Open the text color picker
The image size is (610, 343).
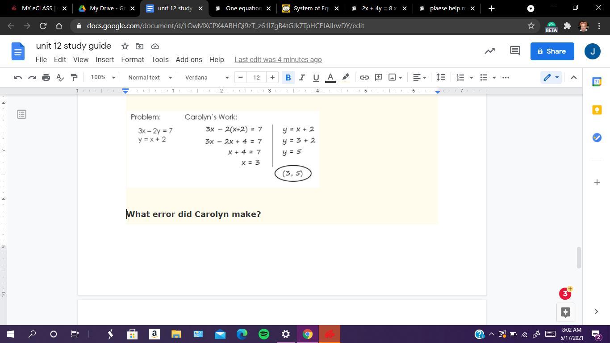click(330, 77)
